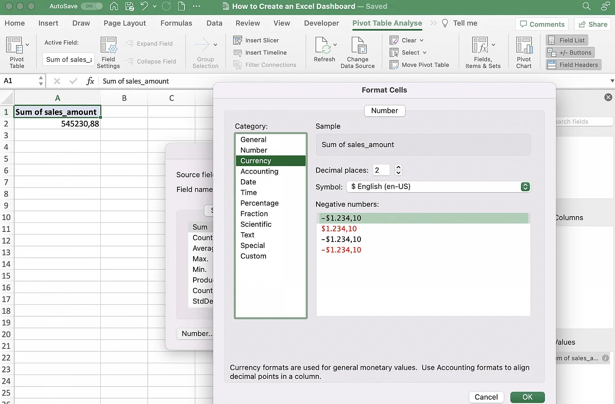Choose the Custom category
Viewport: 615px width, 404px height.
pyautogui.click(x=270, y=256)
